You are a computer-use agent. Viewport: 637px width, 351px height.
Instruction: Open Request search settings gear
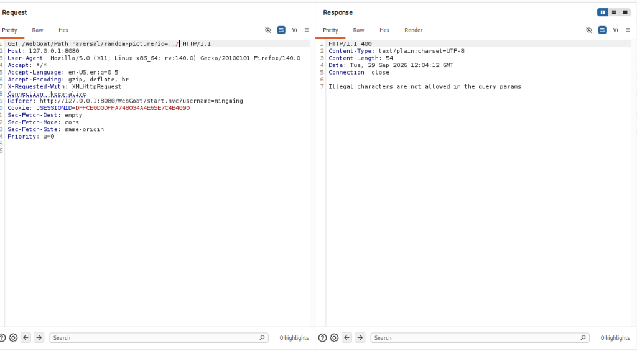click(13, 337)
